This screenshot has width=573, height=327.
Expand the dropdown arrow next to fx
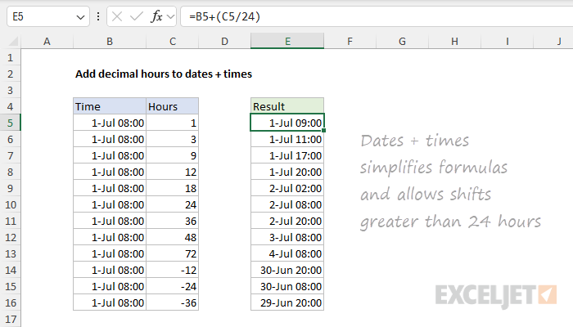click(x=170, y=17)
